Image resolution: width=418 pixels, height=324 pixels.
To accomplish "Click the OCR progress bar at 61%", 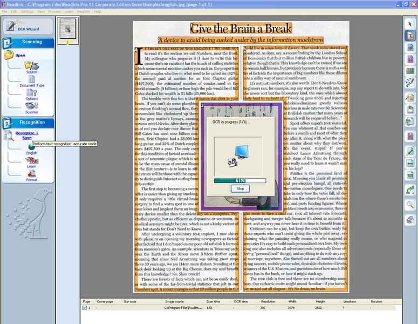I will (x=240, y=180).
